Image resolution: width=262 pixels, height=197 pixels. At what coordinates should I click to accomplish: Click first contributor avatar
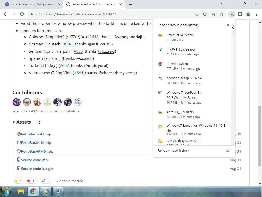(x=17, y=102)
